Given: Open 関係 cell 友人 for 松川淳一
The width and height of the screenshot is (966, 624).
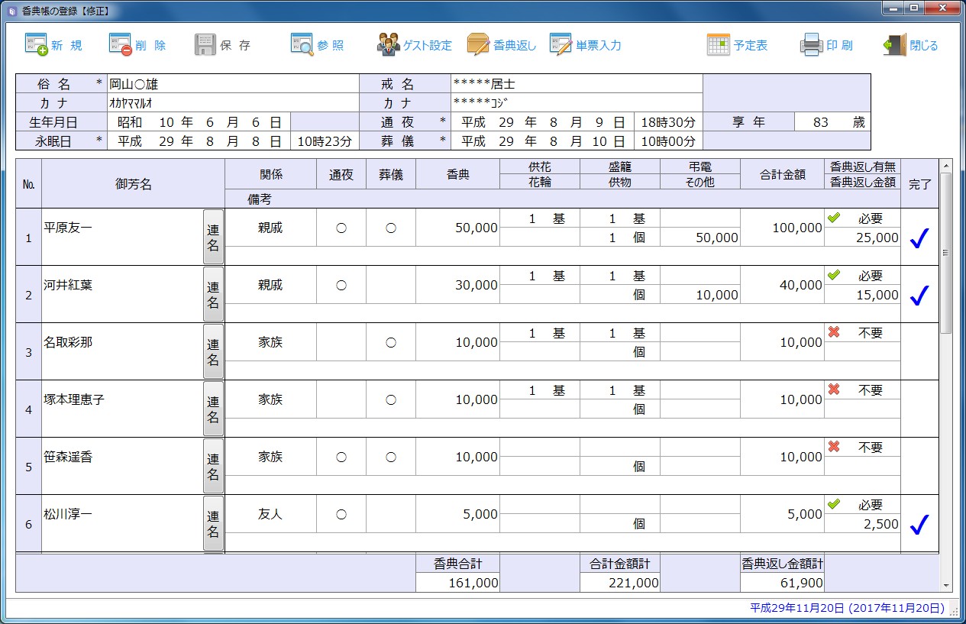Looking at the screenshot, I should [270, 514].
